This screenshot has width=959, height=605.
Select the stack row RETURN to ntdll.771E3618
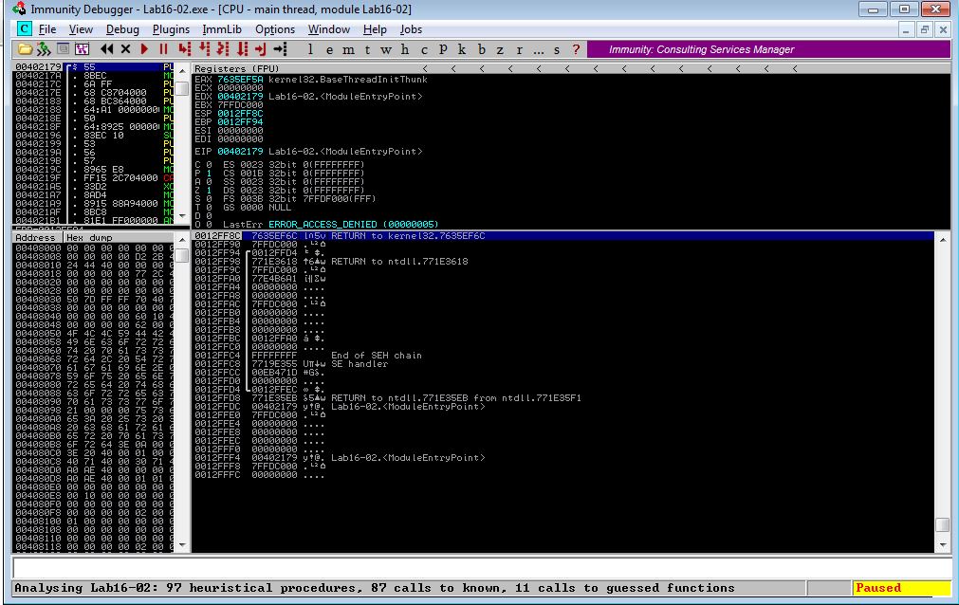[563, 262]
